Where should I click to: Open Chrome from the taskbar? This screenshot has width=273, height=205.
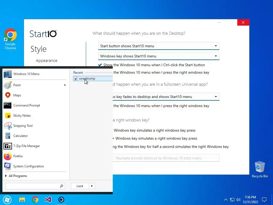(x=35, y=200)
